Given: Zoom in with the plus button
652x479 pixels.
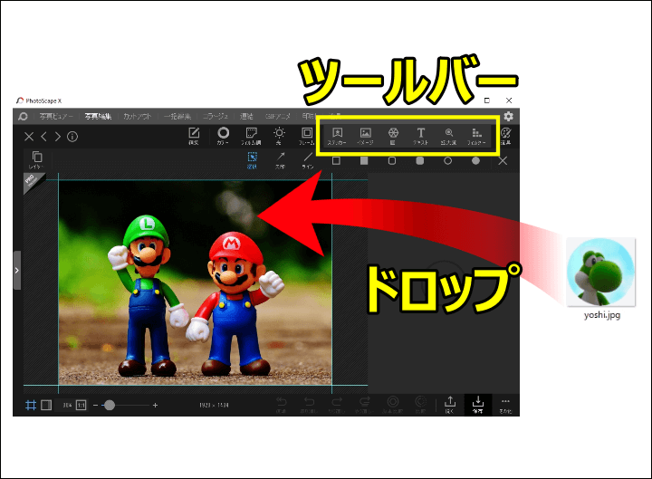Looking at the screenshot, I should click(155, 405).
